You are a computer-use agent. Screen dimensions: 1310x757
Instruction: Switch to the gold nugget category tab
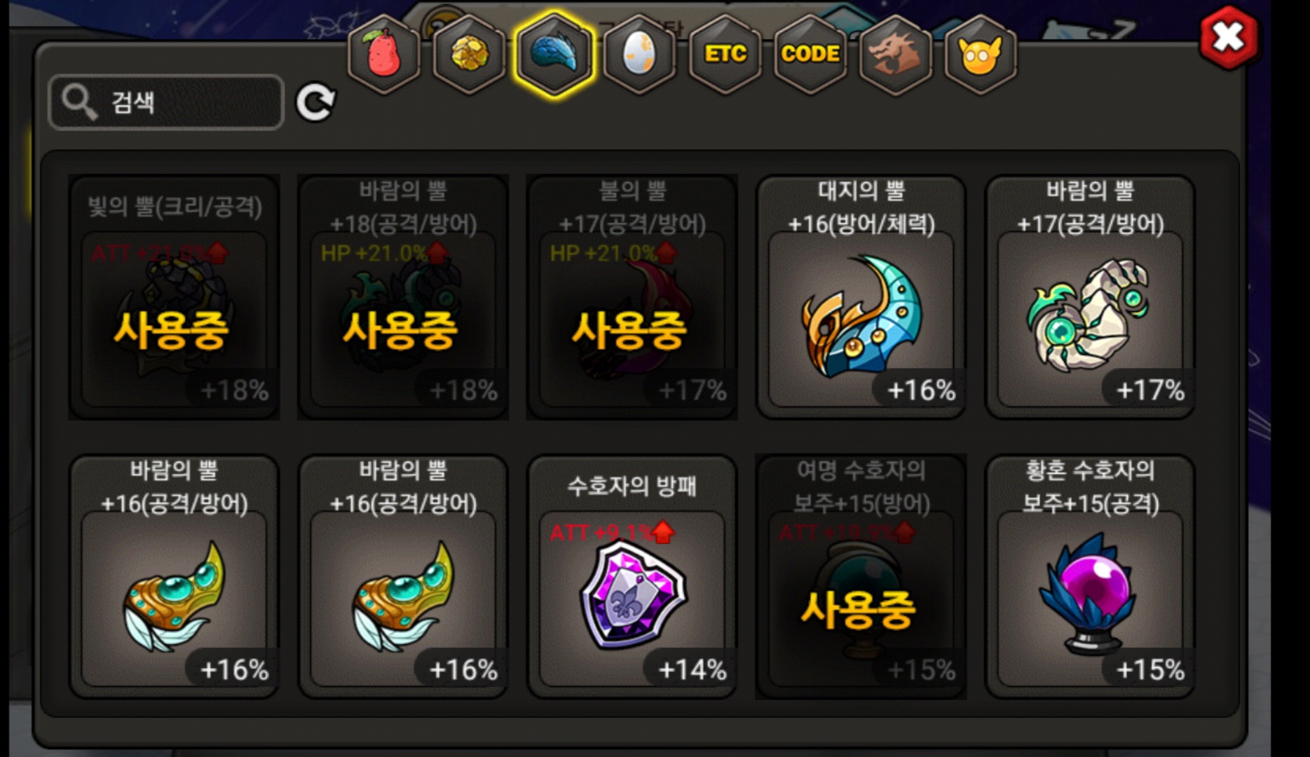pyautogui.click(x=469, y=54)
